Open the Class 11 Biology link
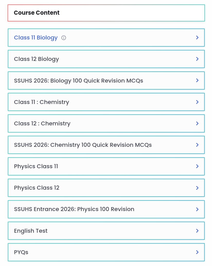Screen dimensions: 212x266 (x=36, y=38)
